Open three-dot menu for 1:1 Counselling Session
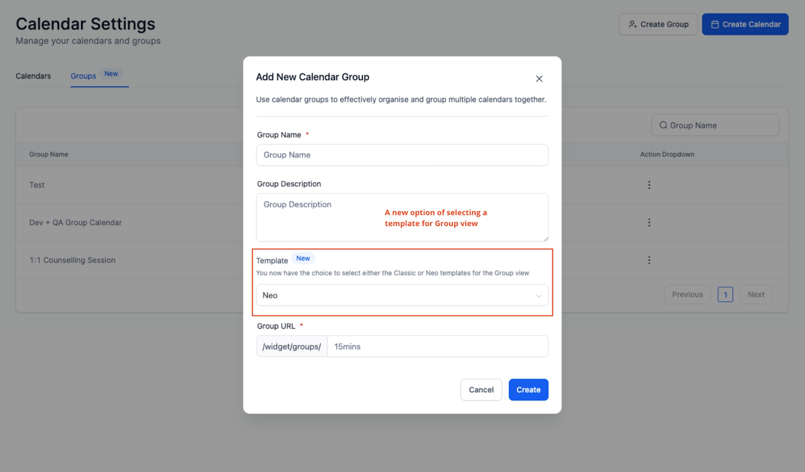The width and height of the screenshot is (805, 472). click(649, 260)
